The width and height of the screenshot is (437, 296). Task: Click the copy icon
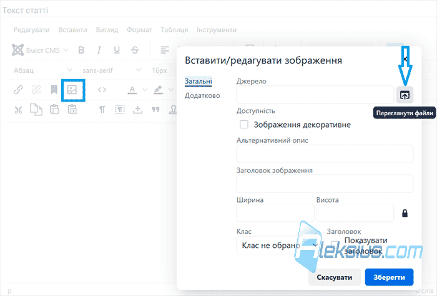(36, 109)
